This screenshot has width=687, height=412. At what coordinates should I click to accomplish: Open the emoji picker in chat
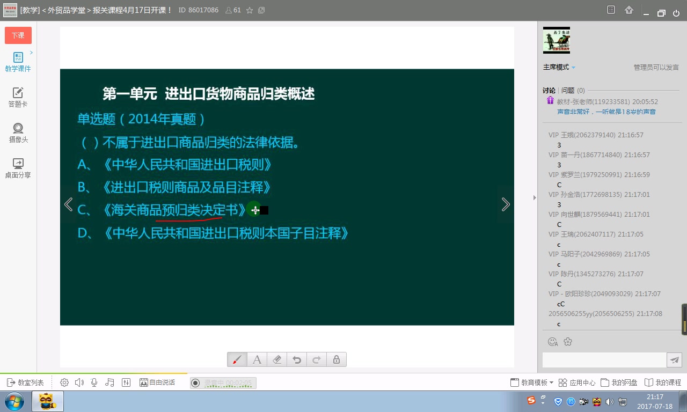(553, 342)
